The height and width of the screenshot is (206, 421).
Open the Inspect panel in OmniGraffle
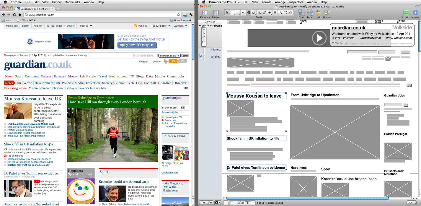point(415,14)
